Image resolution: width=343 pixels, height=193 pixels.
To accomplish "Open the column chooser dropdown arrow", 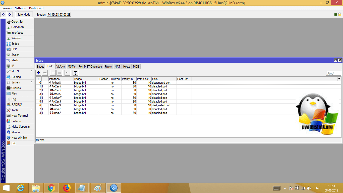I will (339, 79).
